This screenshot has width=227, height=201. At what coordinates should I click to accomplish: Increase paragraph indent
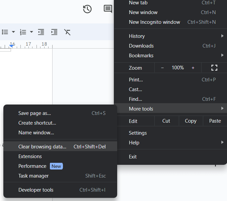(54, 32)
